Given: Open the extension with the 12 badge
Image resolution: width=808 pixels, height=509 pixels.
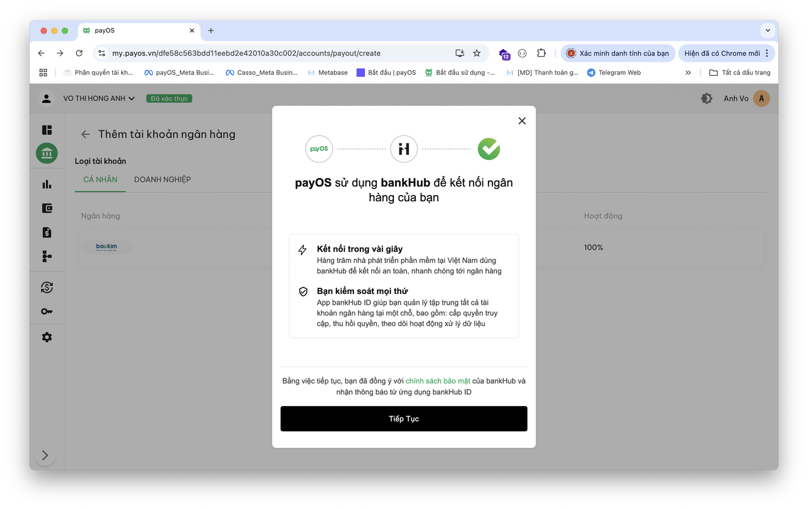Looking at the screenshot, I should point(504,54).
